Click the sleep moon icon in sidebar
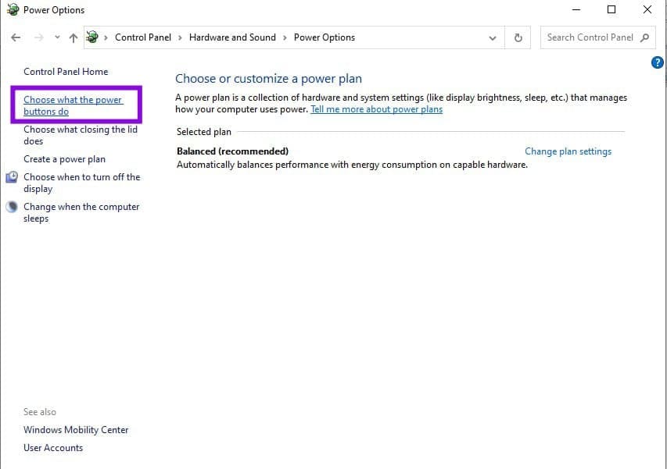The width and height of the screenshot is (667, 469). (x=12, y=207)
